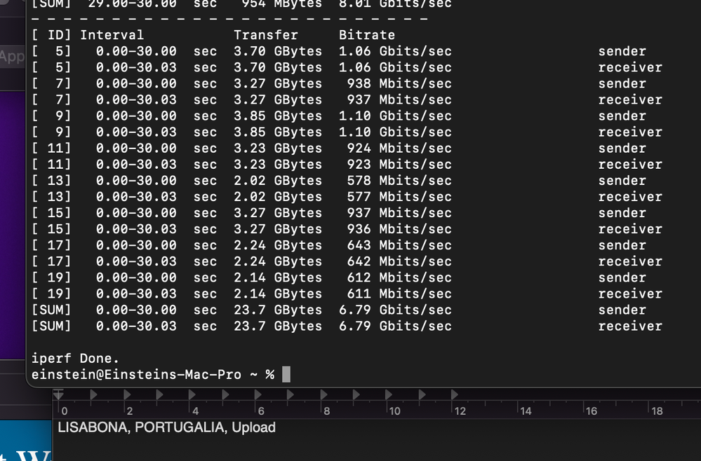Click the first-line indent marker at ruler 0

click(59, 395)
